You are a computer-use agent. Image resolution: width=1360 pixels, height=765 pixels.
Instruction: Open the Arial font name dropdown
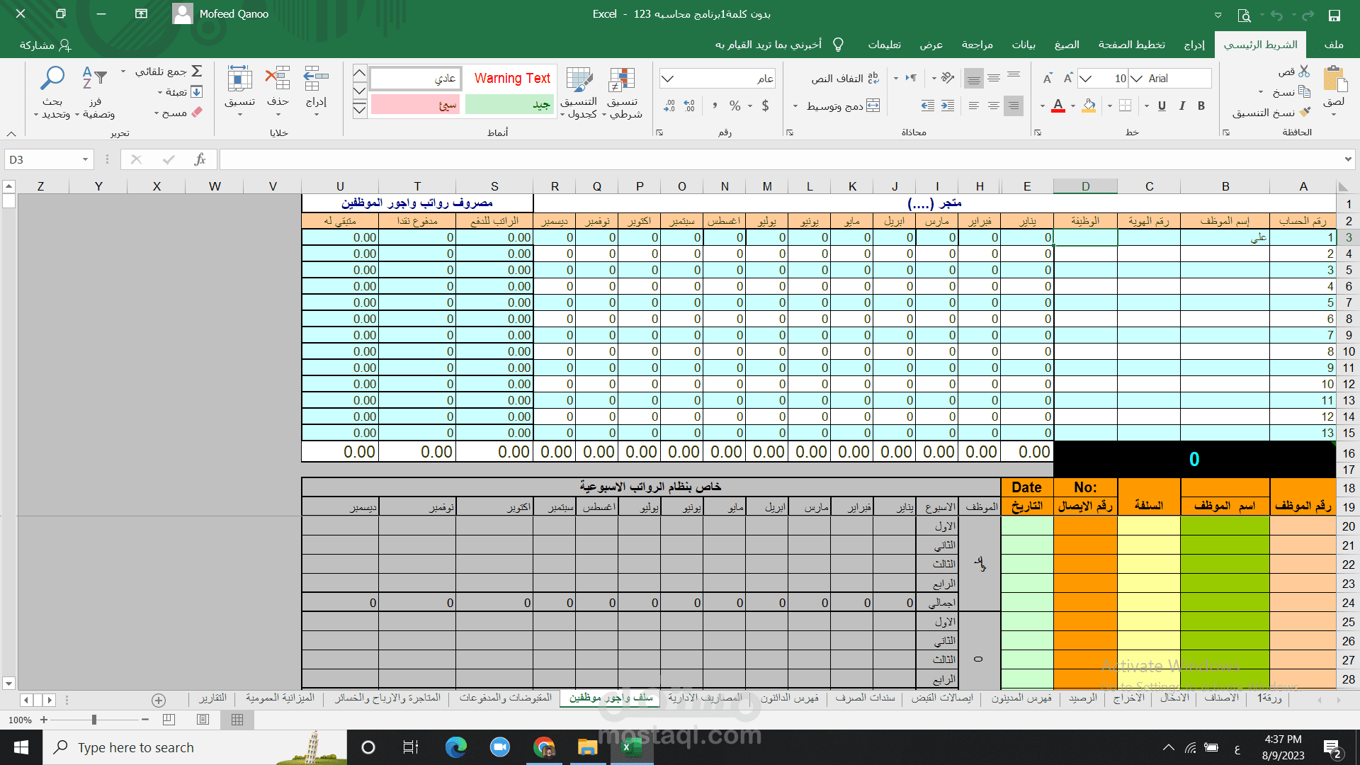(x=1137, y=79)
